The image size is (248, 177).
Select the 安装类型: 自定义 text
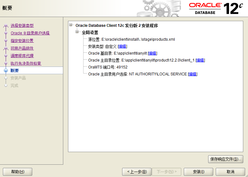click(102, 46)
